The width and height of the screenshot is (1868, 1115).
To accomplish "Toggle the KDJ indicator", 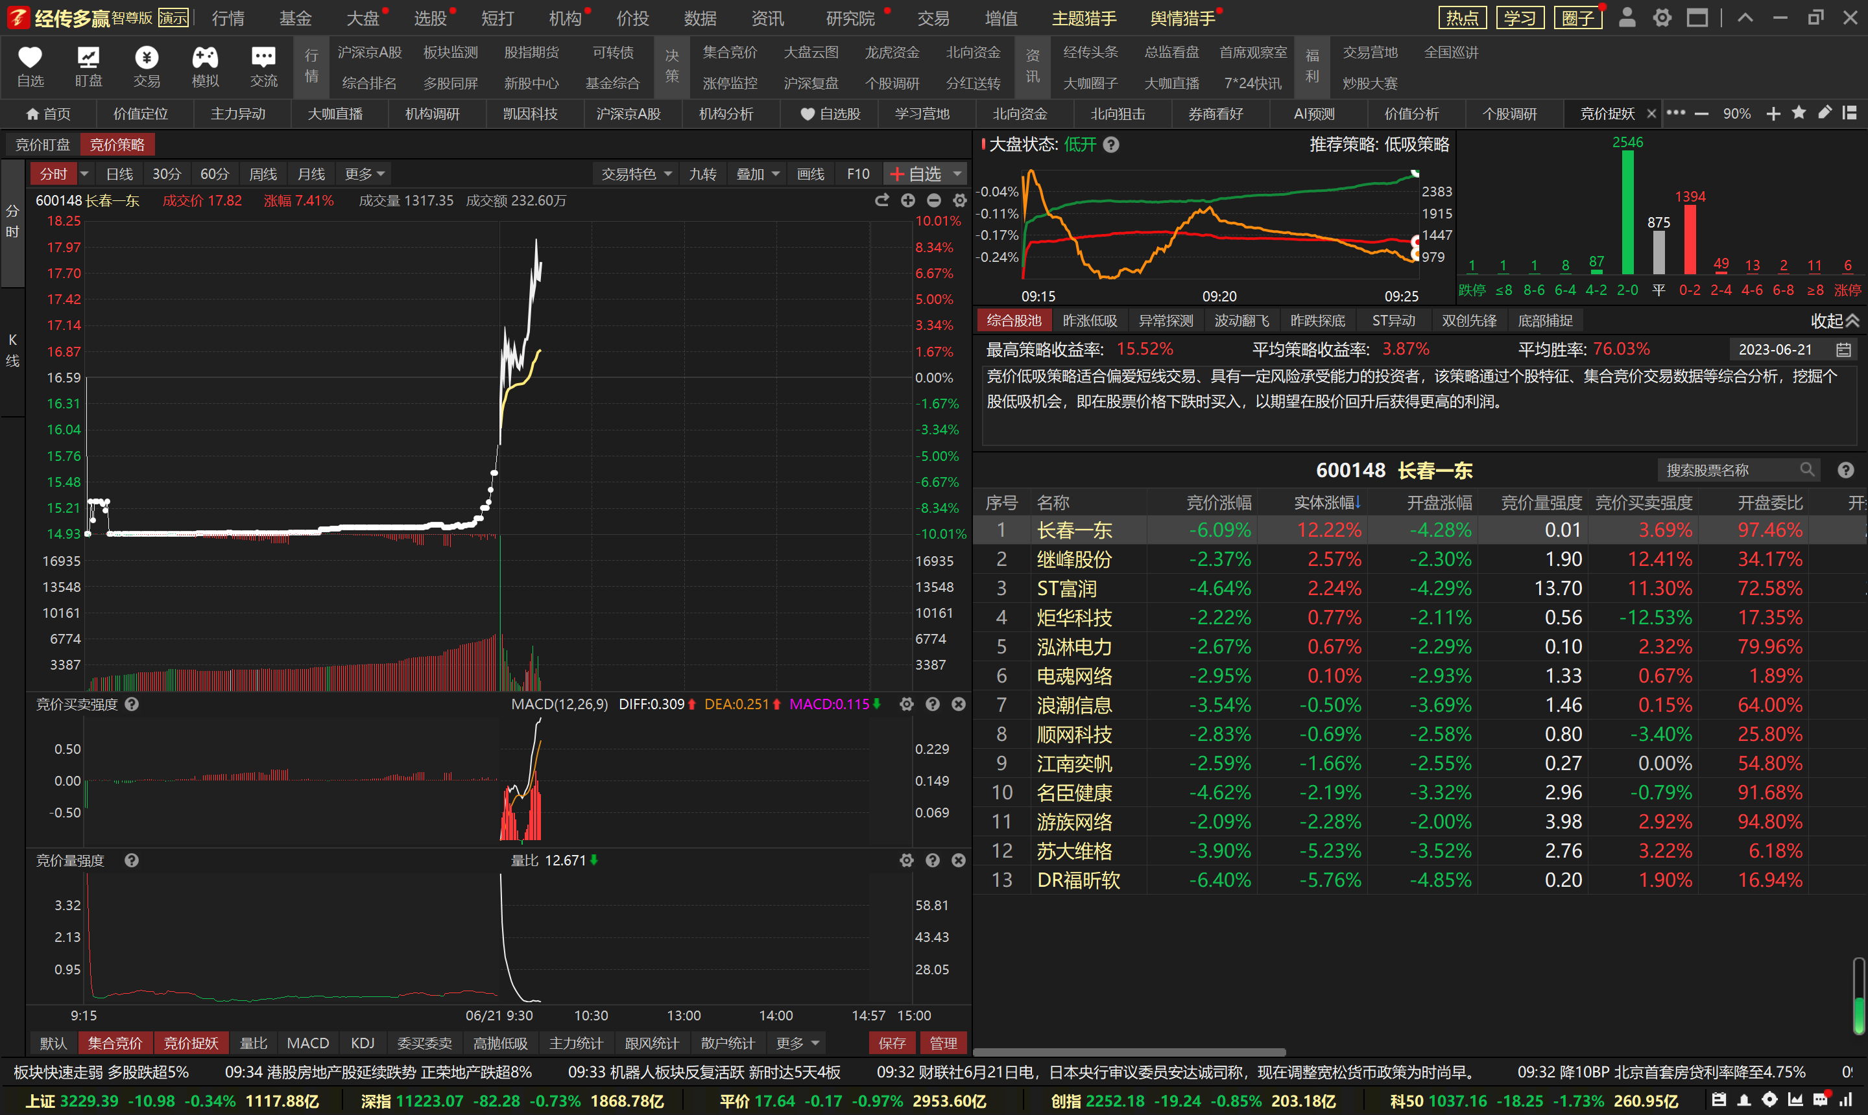I will [x=363, y=1043].
